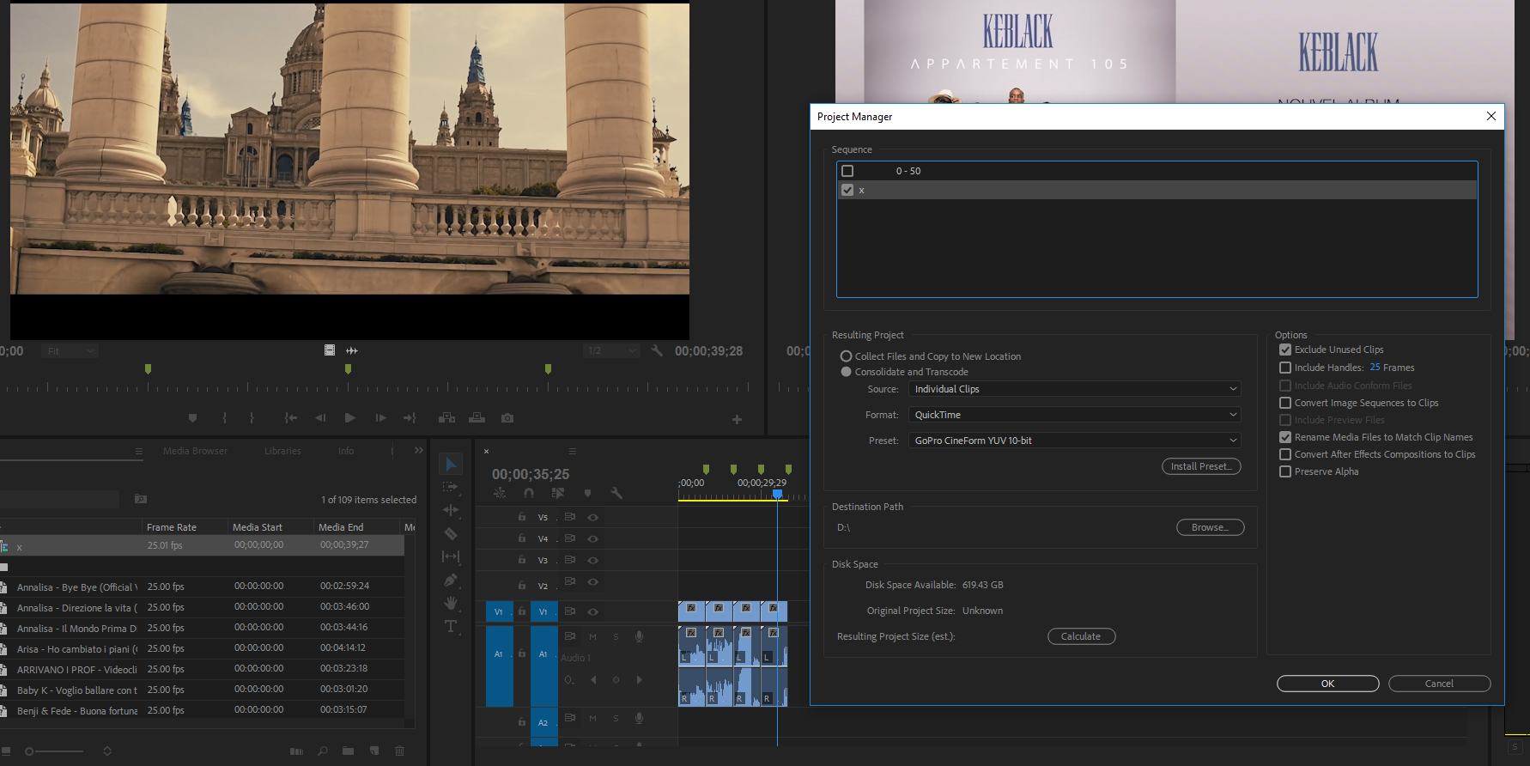The width and height of the screenshot is (1530, 766).
Task: Enable Preserve Alpha checkbox
Action: pos(1285,471)
